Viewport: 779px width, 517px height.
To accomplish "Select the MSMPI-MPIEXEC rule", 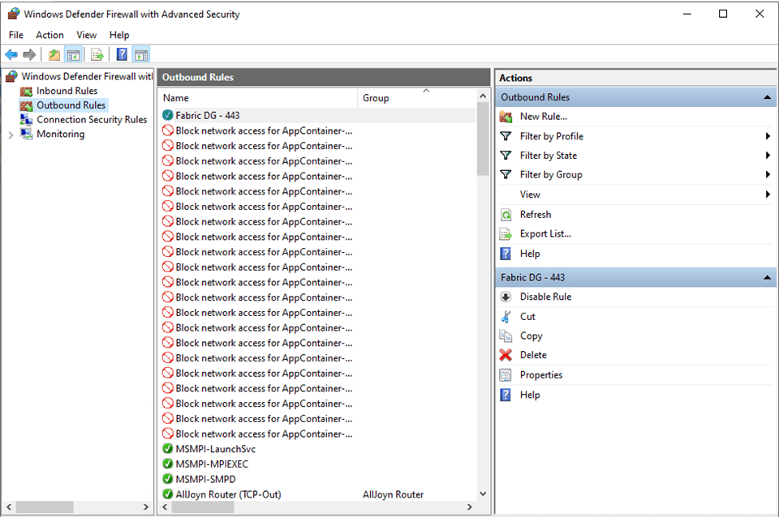I will (318, 464).
